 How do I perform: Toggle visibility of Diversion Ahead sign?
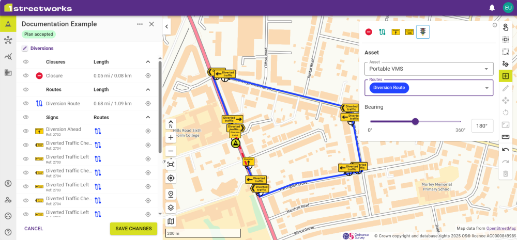[x=26, y=131]
